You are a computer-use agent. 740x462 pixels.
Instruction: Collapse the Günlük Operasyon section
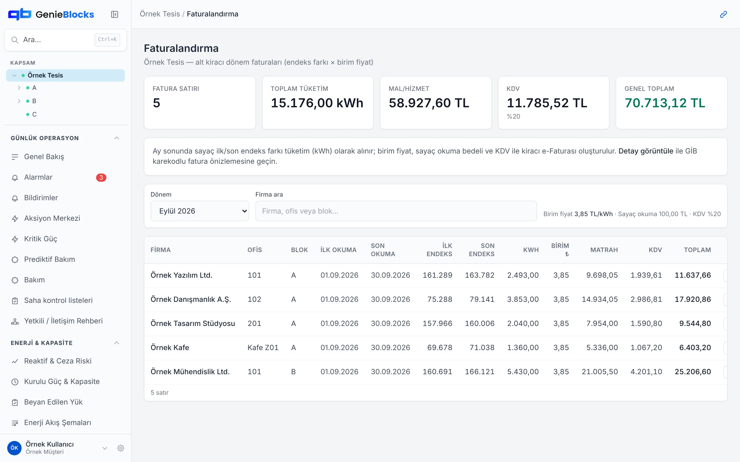(116, 138)
